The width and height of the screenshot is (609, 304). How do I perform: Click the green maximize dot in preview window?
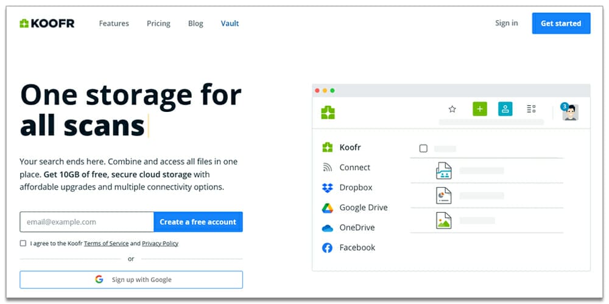333,91
